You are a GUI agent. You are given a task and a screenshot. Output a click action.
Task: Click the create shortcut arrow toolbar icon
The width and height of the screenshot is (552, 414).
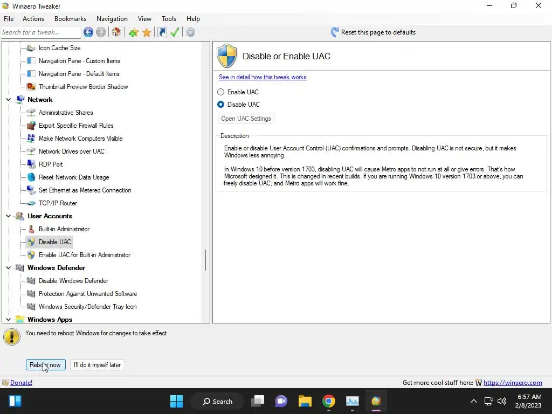click(x=162, y=32)
